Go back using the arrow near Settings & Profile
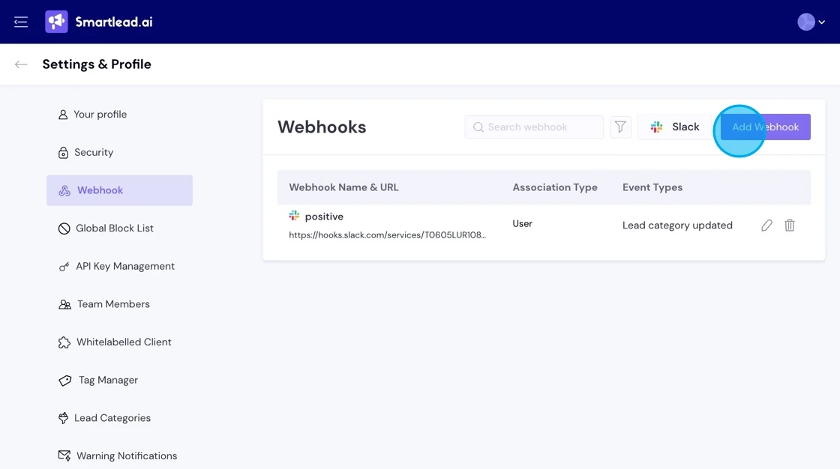 [21, 64]
